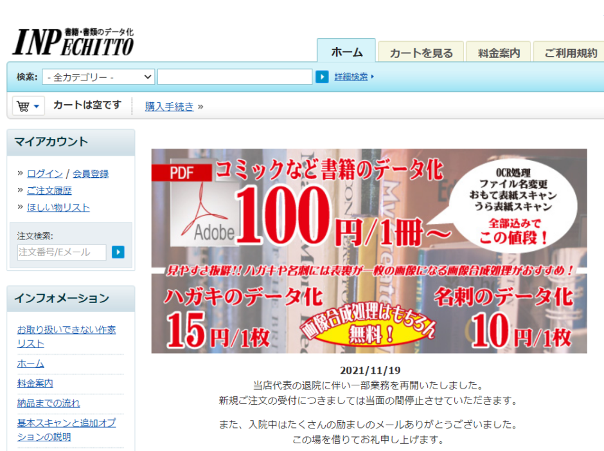Open the カートを見る tab
Image resolution: width=604 pixels, height=451 pixels.
(x=421, y=53)
